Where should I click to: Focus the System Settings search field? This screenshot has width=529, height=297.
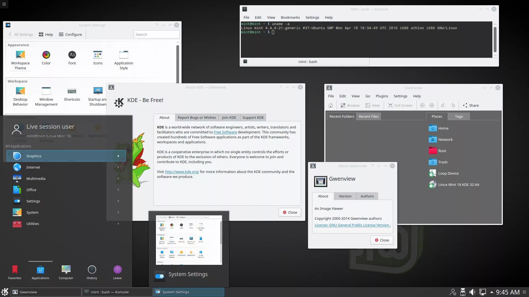click(x=156, y=34)
